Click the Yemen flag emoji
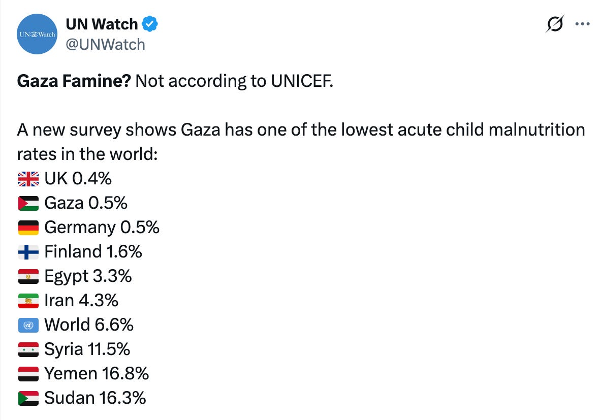Screen dimensions: 601x420 (28, 374)
